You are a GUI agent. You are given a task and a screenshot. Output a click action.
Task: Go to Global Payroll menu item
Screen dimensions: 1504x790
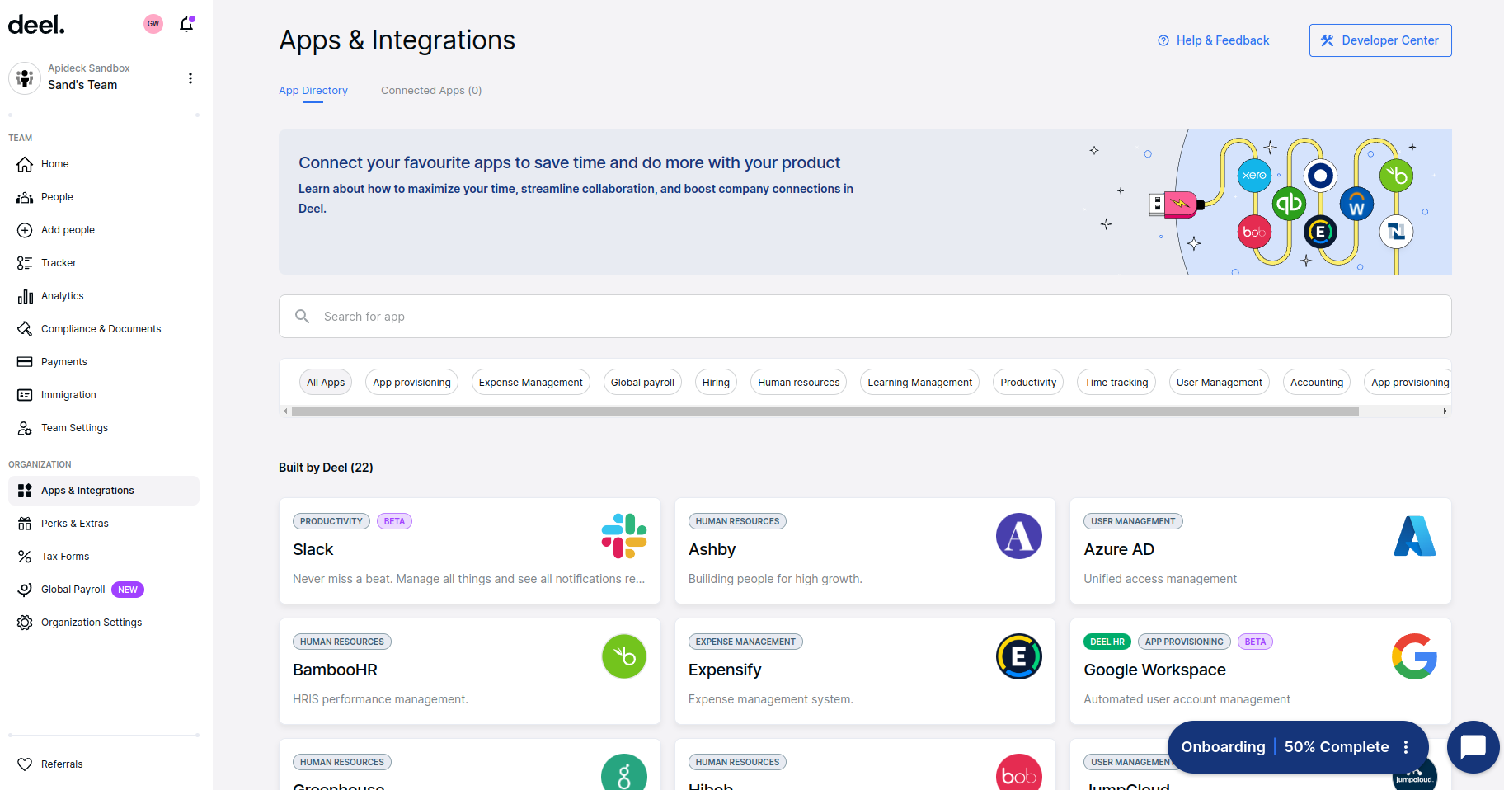104,590
